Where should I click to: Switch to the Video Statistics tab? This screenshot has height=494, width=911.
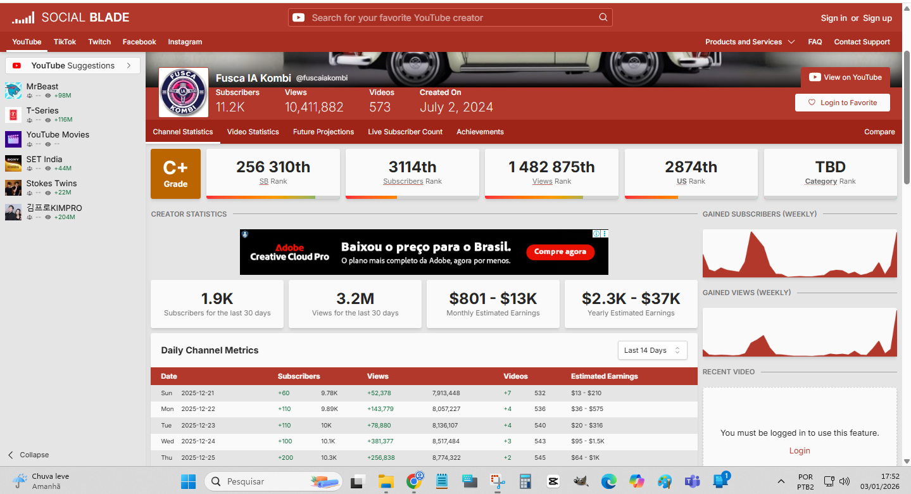tap(253, 132)
